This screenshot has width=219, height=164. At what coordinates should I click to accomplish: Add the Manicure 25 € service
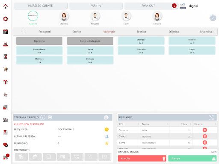39,60
